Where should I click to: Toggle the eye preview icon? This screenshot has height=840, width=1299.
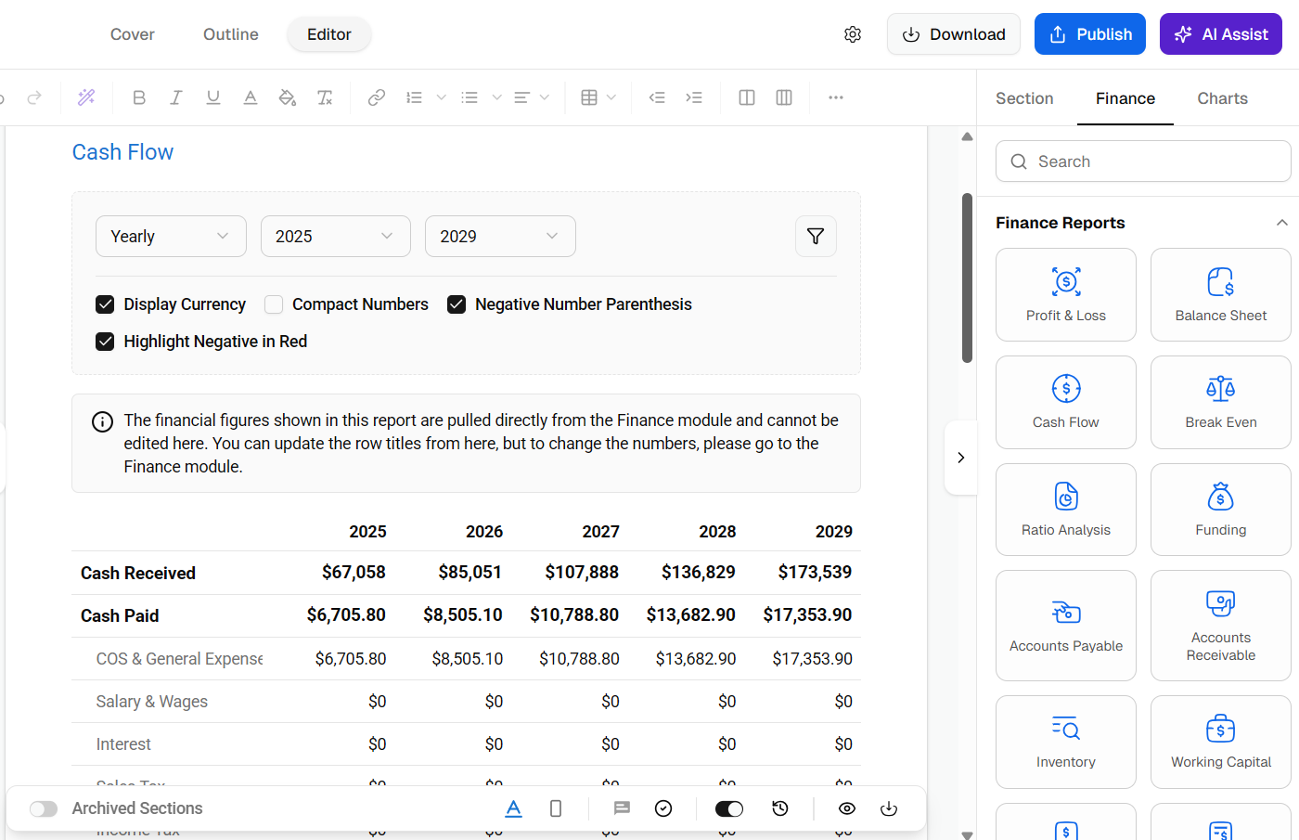pyautogui.click(x=847, y=808)
